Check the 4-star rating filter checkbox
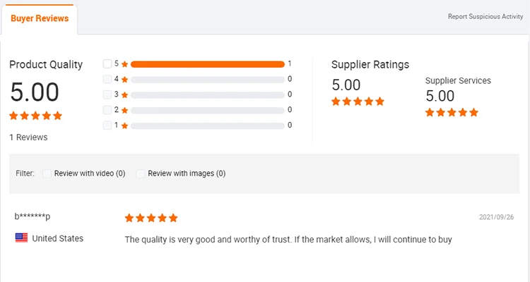Viewport: 530px width, 282px height. (107, 79)
